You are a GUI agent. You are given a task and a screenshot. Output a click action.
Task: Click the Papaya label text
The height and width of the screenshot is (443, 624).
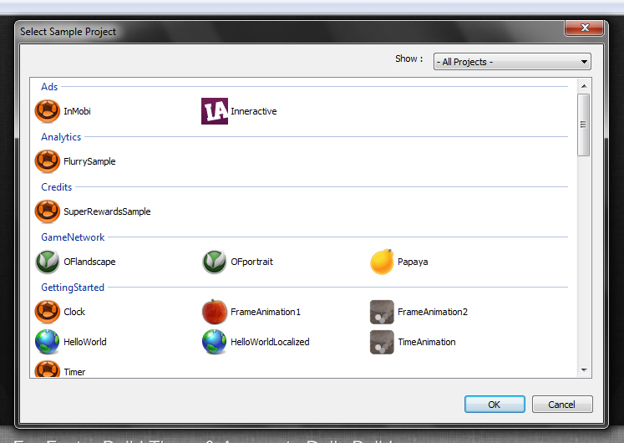[413, 262]
